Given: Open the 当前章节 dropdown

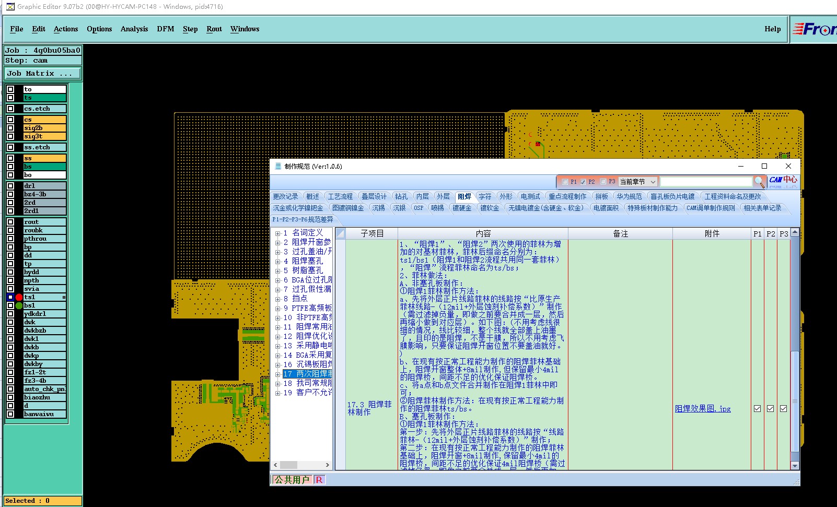Looking at the screenshot, I should [637, 182].
